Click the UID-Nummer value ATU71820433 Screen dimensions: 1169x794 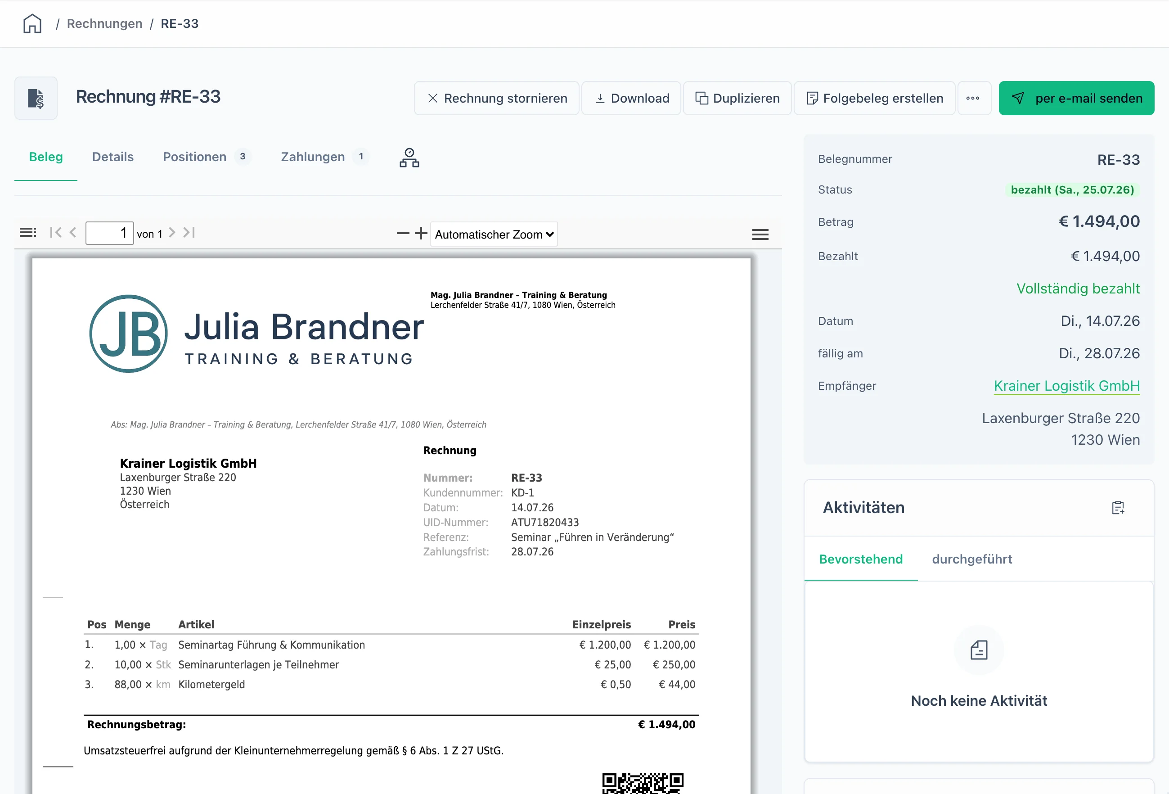(545, 522)
